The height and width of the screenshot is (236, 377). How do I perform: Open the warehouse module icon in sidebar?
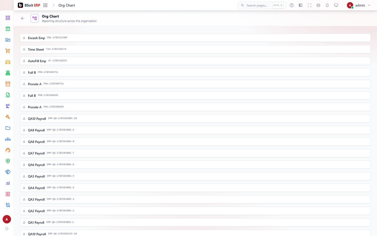[8, 62]
